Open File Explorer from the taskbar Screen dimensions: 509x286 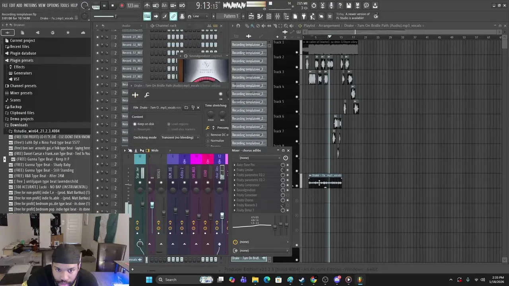(255, 280)
